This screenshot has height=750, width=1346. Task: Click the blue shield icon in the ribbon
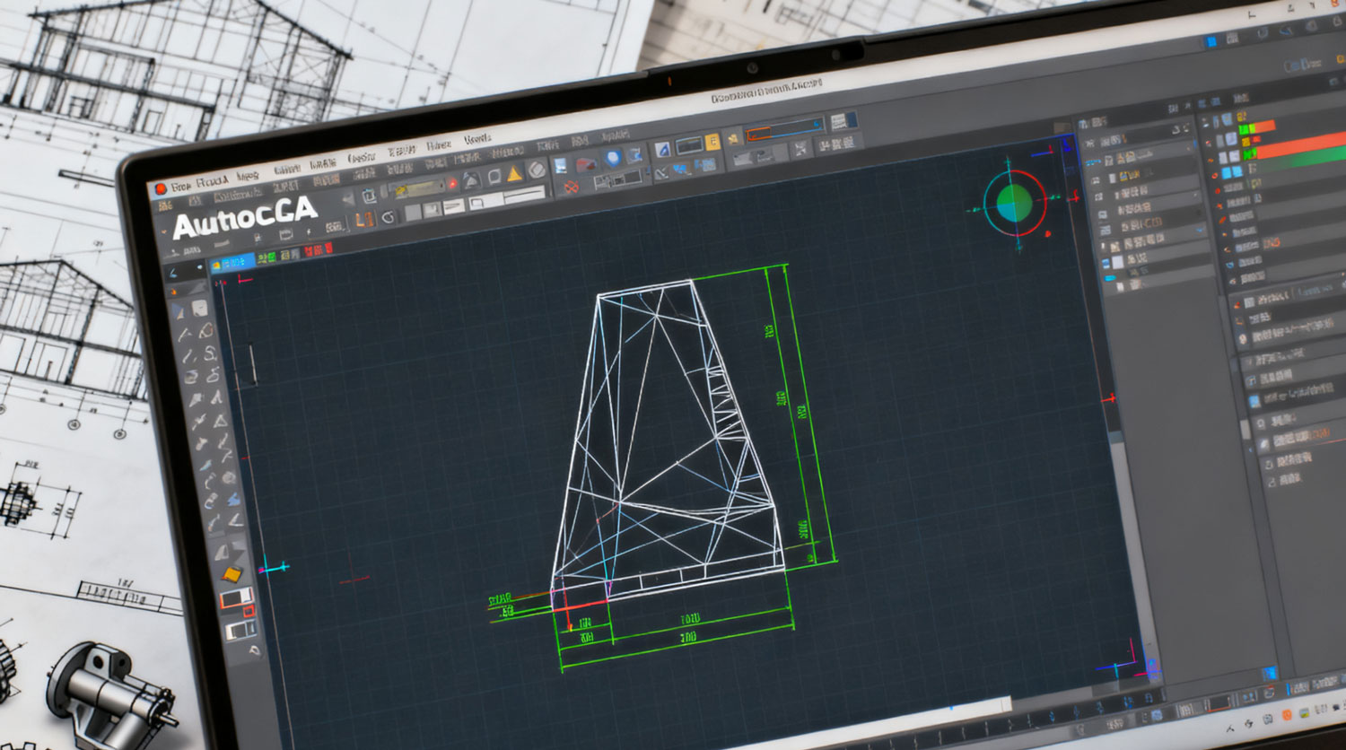click(x=613, y=159)
